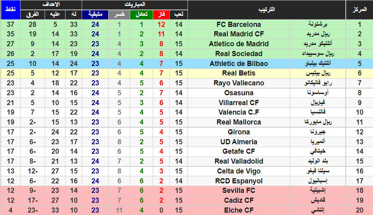The width and height of the screenshot is (373, 215).
Task: Click the Real Betis team name
Action: [238, 73]
